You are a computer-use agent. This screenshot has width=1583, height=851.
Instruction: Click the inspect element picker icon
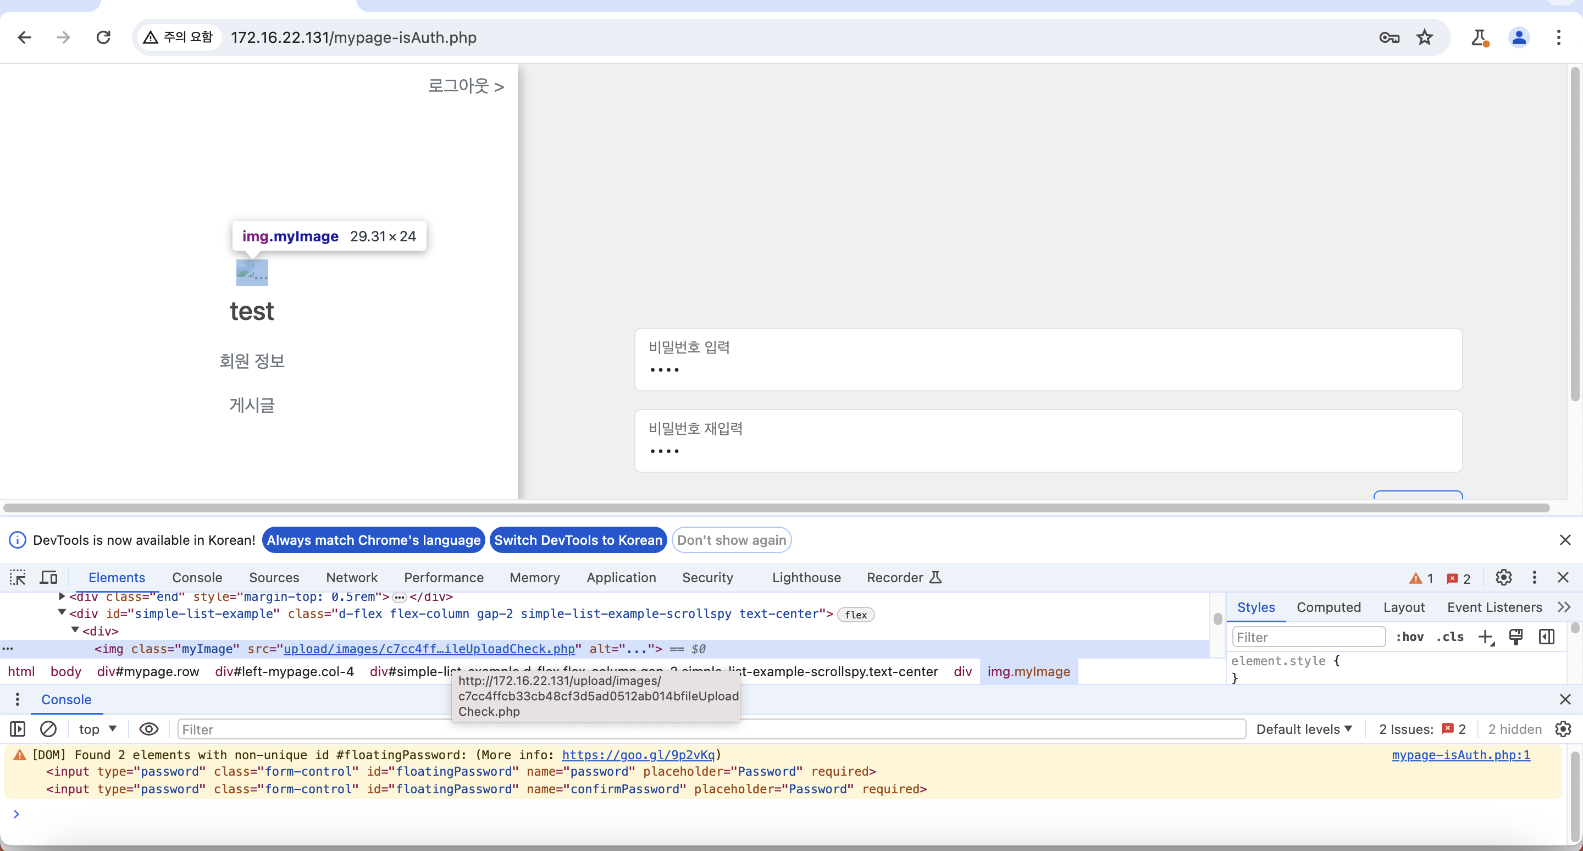(17, 578)
